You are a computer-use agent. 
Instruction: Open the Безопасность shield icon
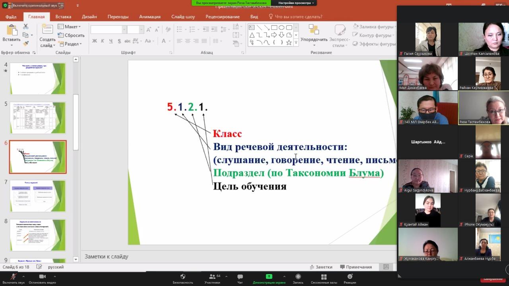click(x=183, y=277)
